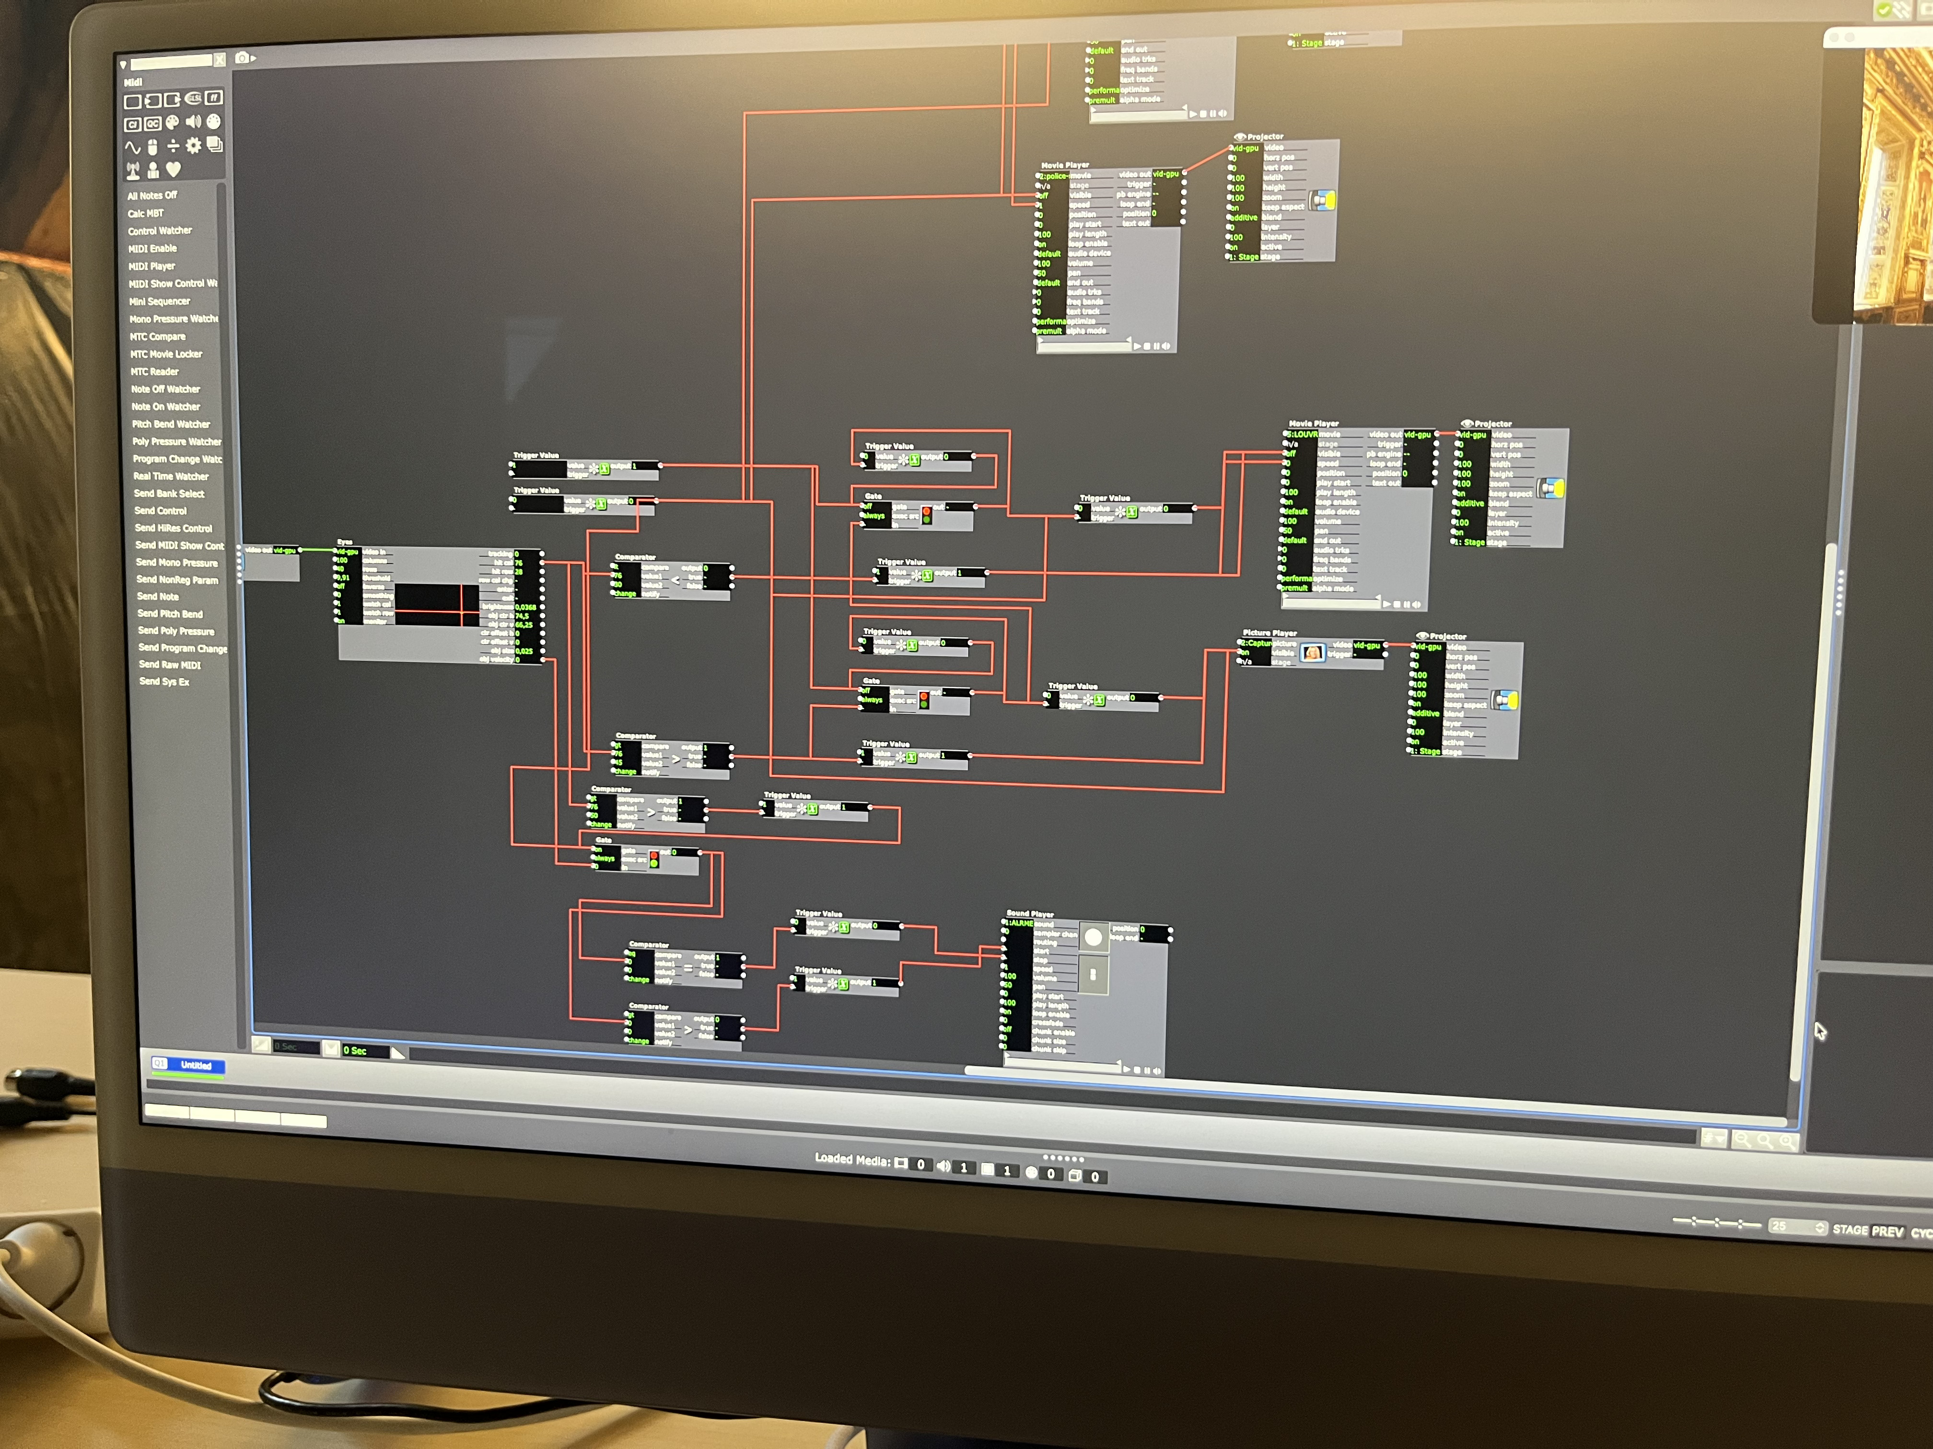Click the camera snapshot icon
1933x1449 pixels.
pyautogui.click(x=242, y=58)
